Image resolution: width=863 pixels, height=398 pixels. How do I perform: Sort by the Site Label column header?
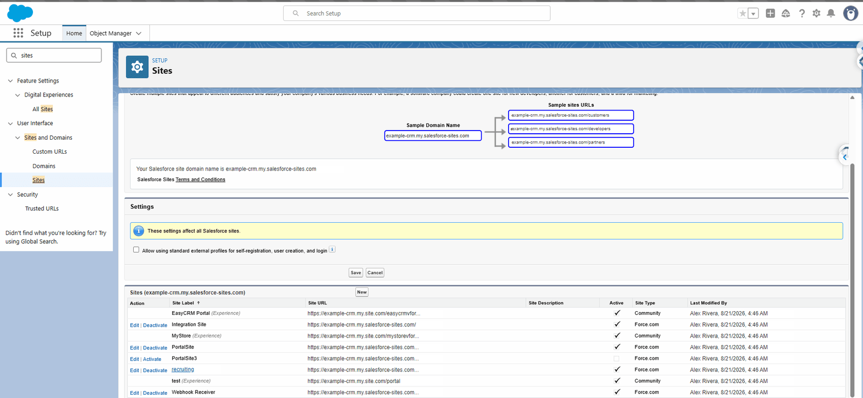(x=186, y=303)
